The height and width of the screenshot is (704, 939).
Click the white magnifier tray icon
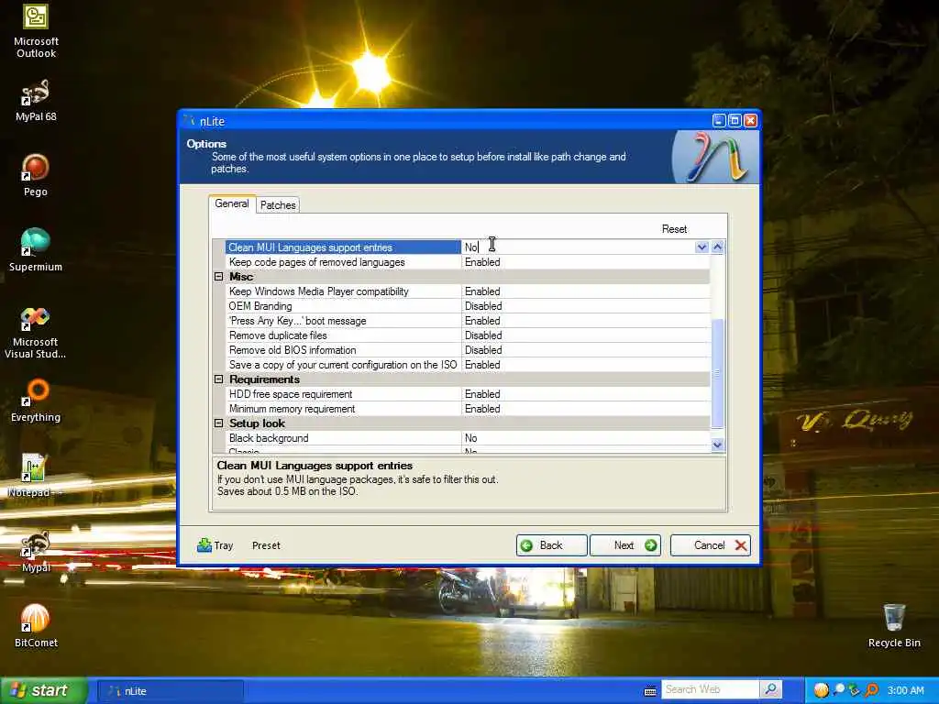[839, 689]
